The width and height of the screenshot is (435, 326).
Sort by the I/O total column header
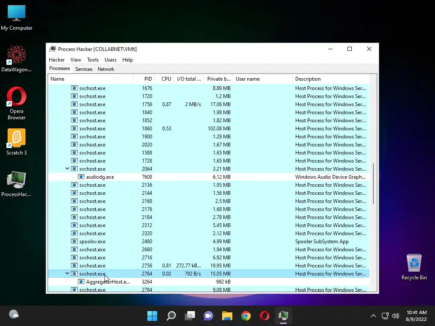pyautogui.click(x=189, y=79)
